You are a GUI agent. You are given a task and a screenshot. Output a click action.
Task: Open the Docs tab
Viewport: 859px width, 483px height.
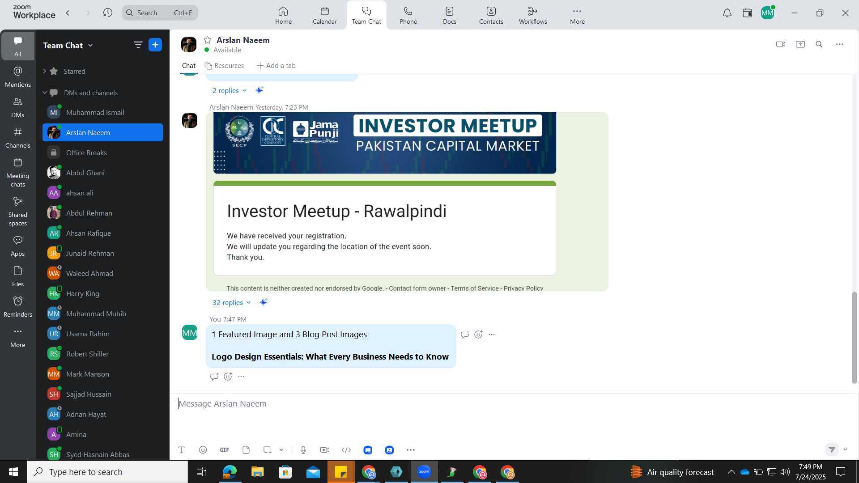[x=450, y=15]
